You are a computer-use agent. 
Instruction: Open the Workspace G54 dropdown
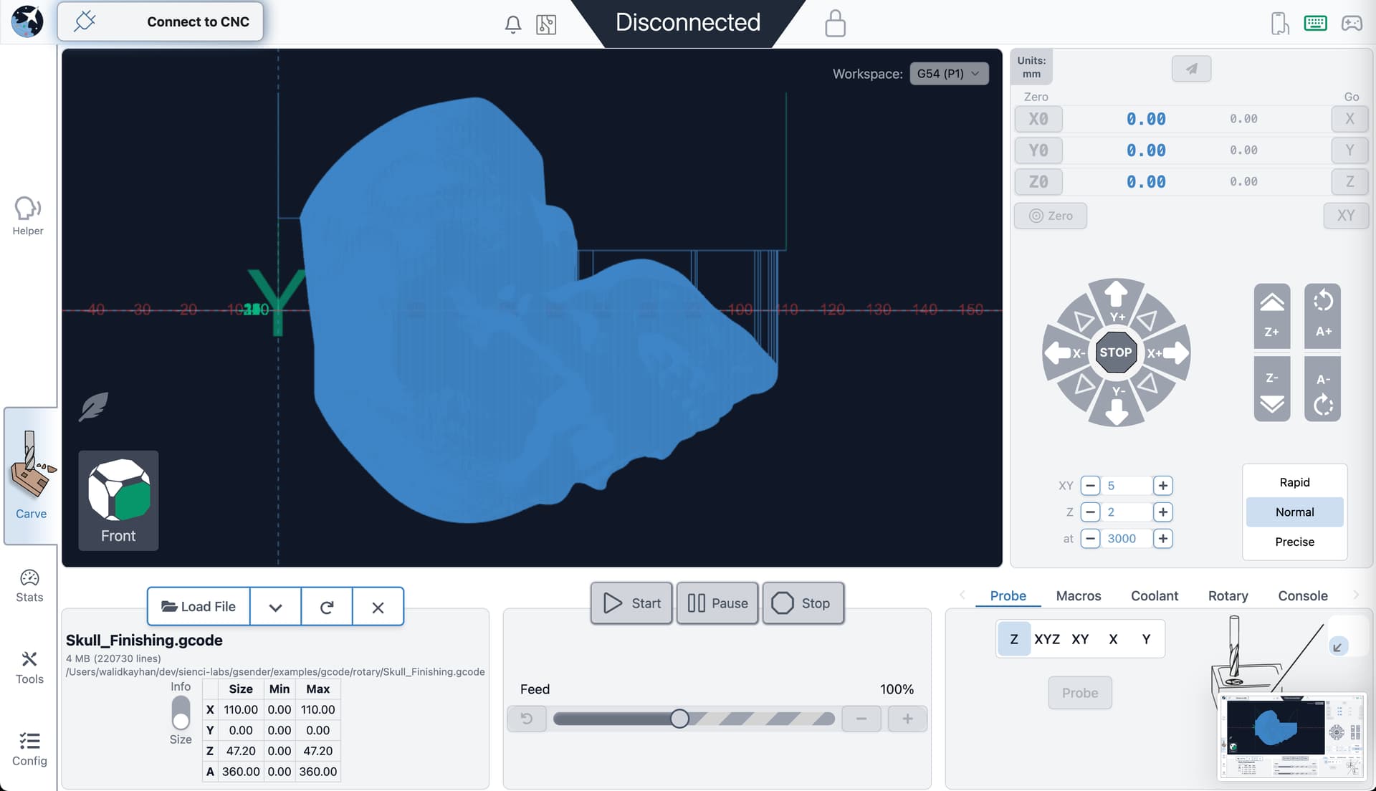coord(949,74)
